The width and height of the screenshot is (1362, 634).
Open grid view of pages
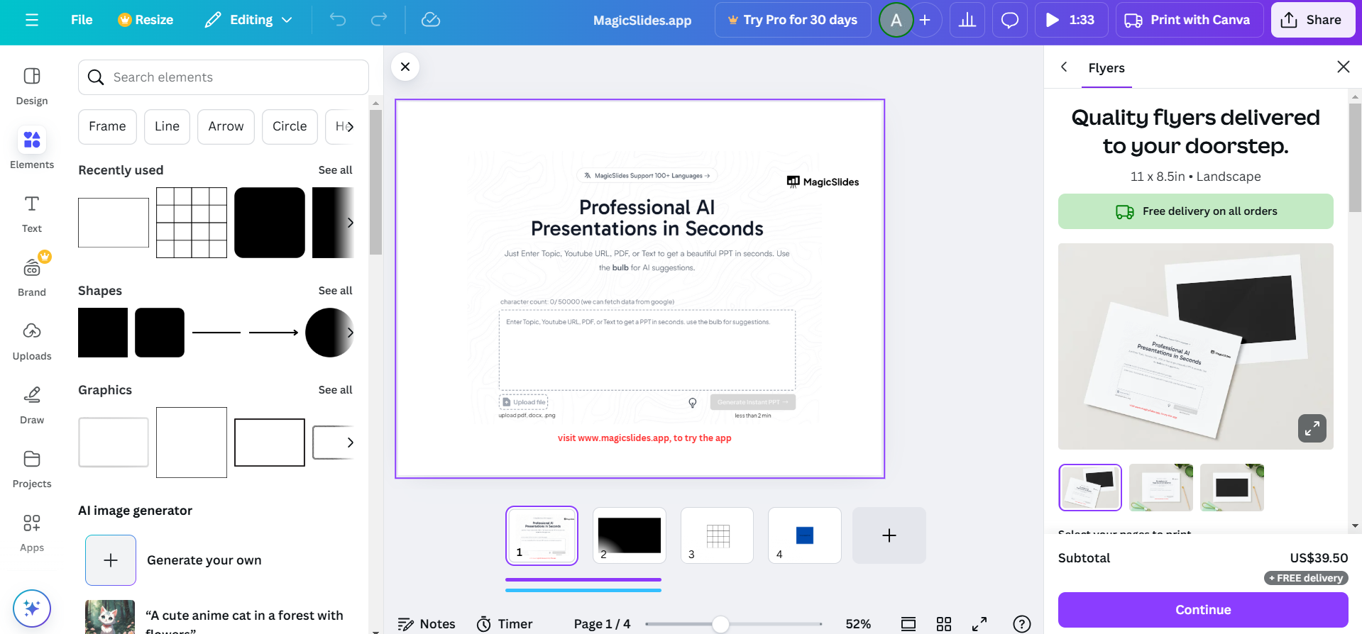pos(944,624)
